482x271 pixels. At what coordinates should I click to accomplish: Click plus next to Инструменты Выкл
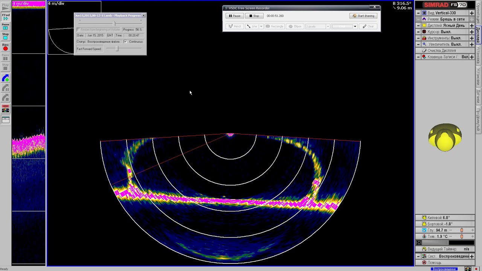point(471,38)
